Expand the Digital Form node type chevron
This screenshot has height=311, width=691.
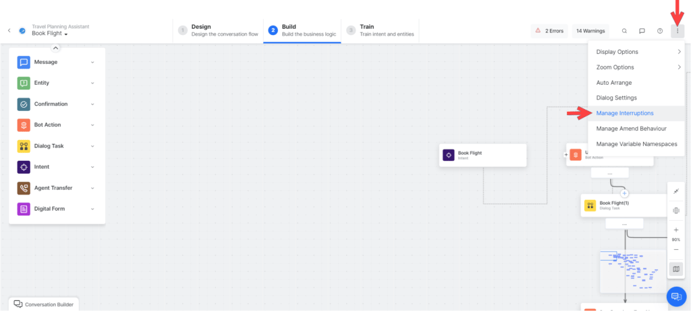[x=92, y=209]
